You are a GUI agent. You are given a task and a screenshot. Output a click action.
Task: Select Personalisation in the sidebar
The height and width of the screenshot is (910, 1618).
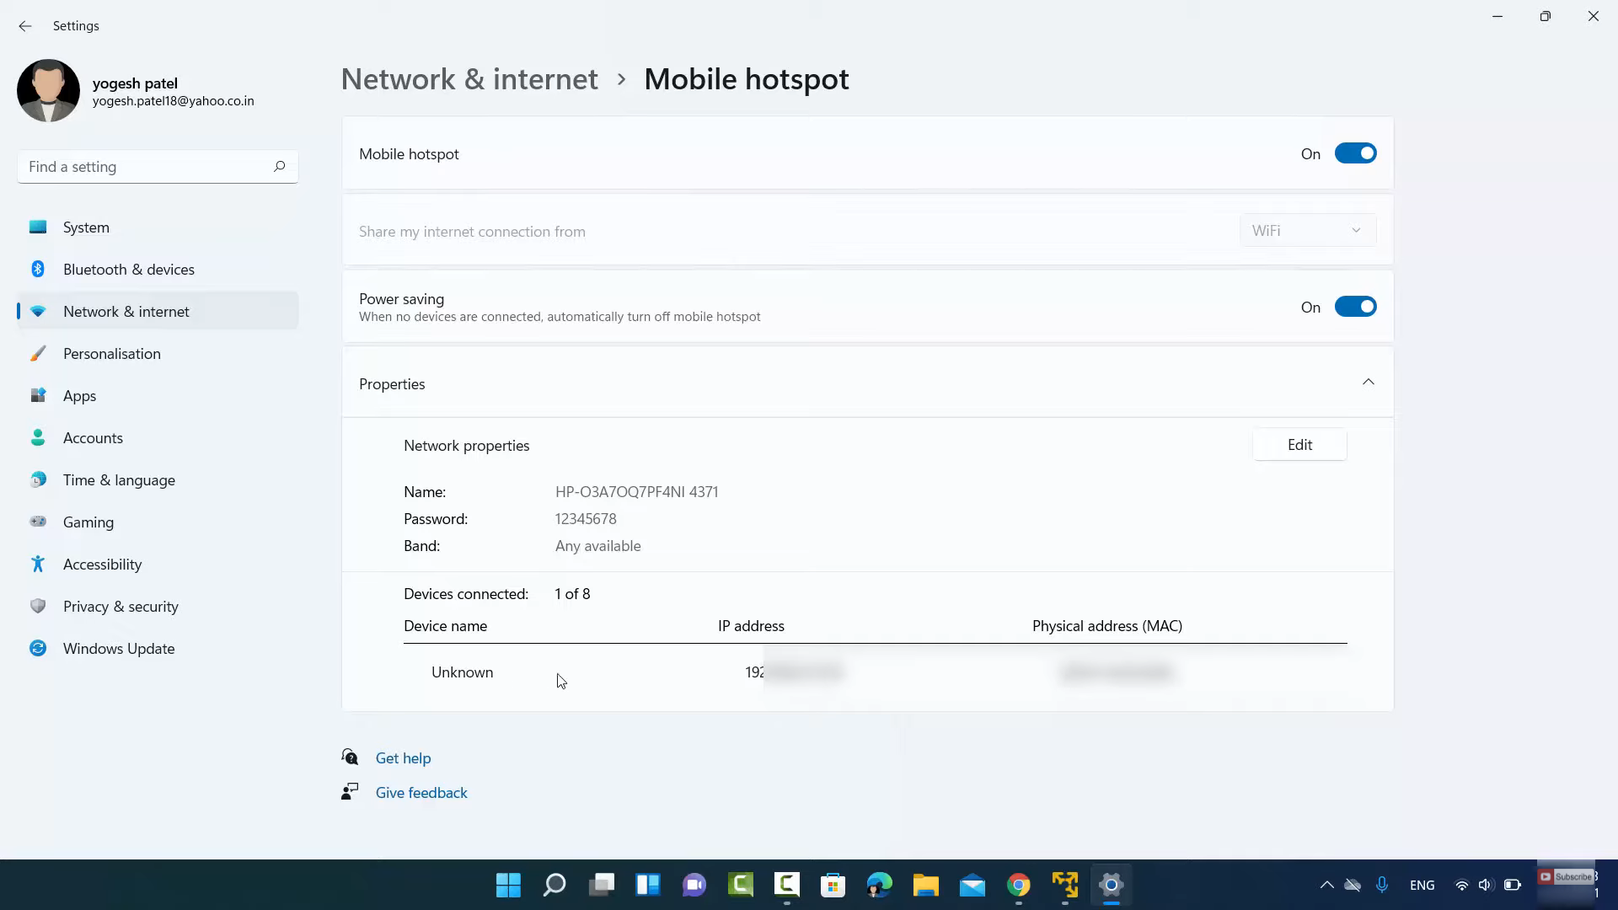pyautogui.click(x=111, y=354)
